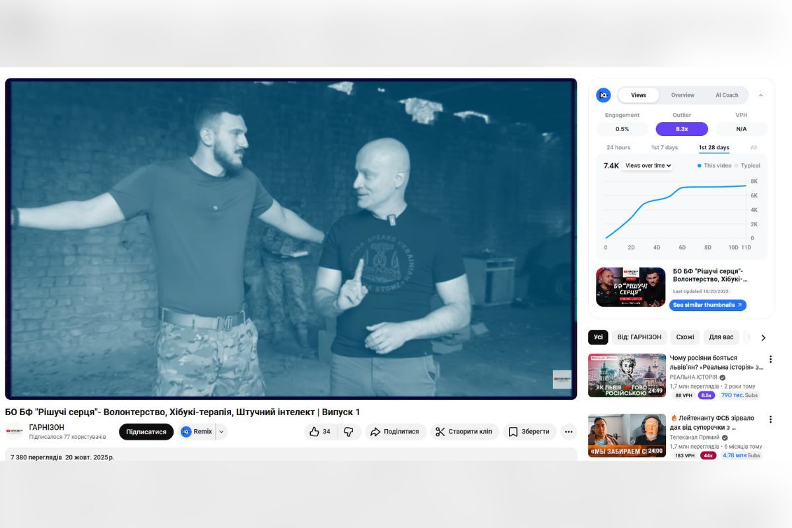
Task: Open the three-dot menu on РЕАЛЬНА ІСТОРІЯ video
Action: [770, 359]
